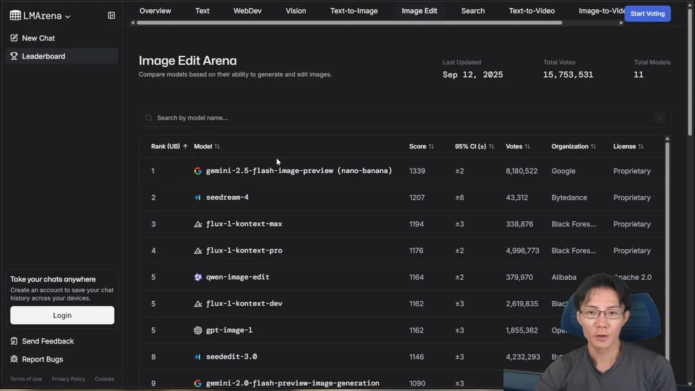
Task: Click the LMArena logo icon
Action: (16, 16)
